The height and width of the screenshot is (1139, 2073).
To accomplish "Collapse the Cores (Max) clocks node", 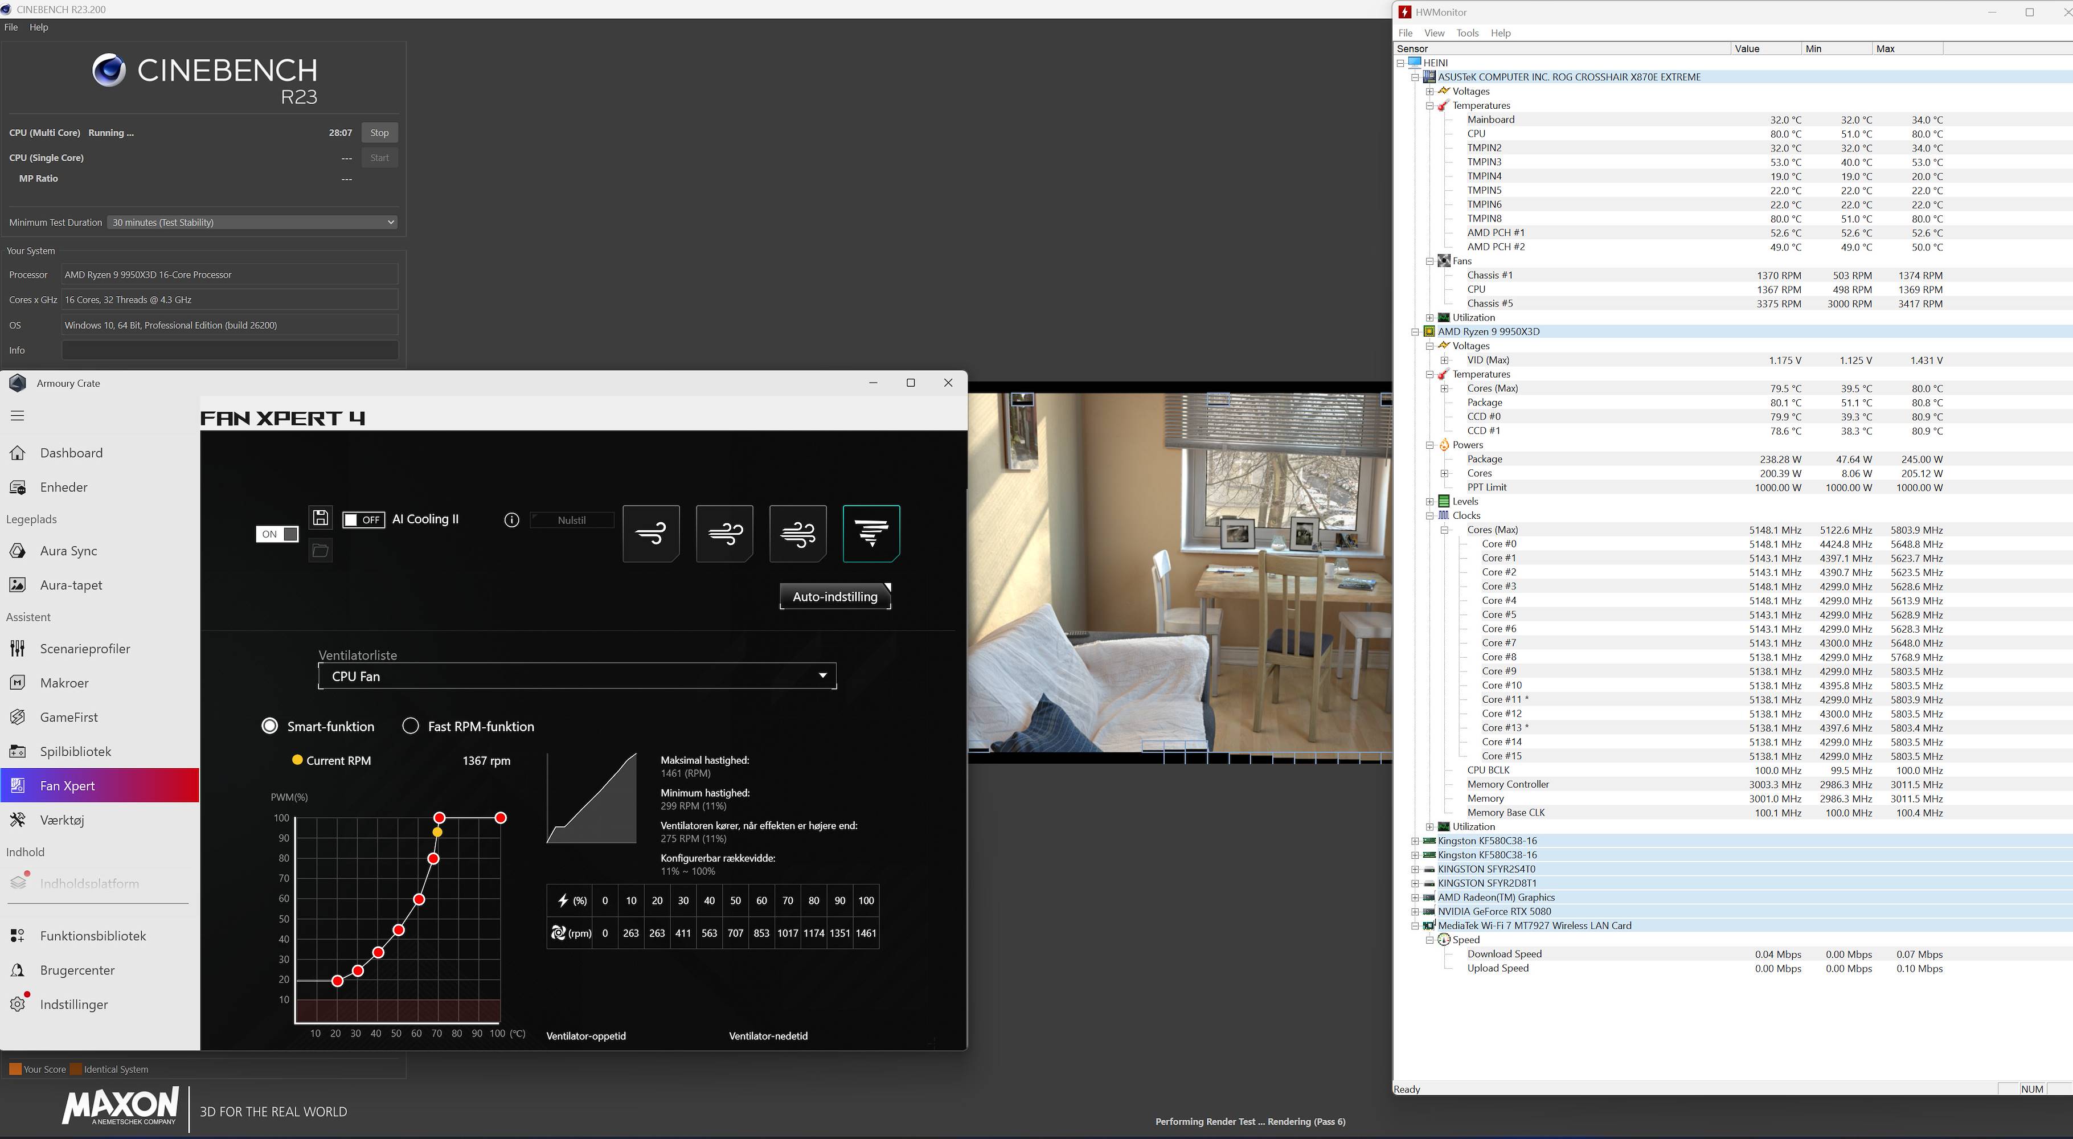I will 1444,530.
